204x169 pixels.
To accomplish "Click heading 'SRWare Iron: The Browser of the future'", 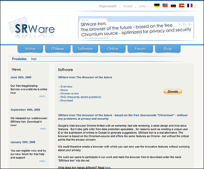I will pyautogui.click(x=85, y=77).
